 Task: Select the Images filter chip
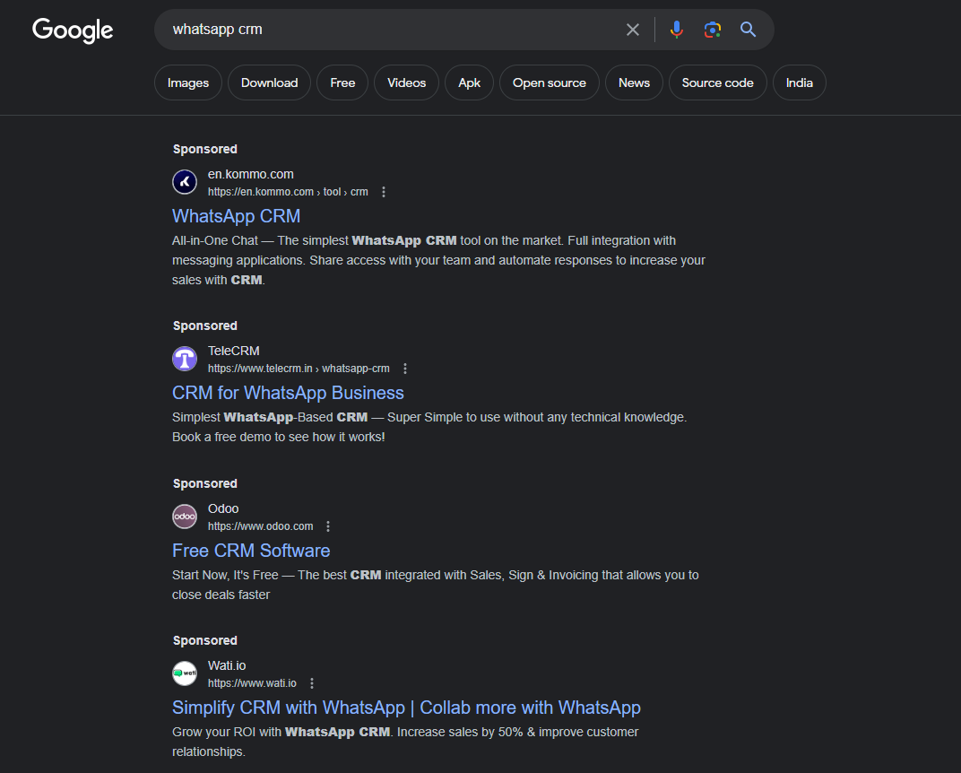coord(188,83)
